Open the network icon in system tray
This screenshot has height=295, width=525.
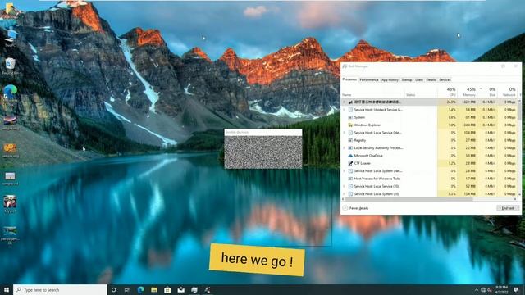(483, 289)
